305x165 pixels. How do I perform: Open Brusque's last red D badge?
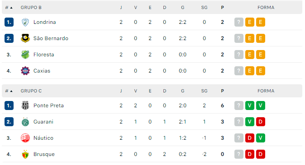[261, 154]
